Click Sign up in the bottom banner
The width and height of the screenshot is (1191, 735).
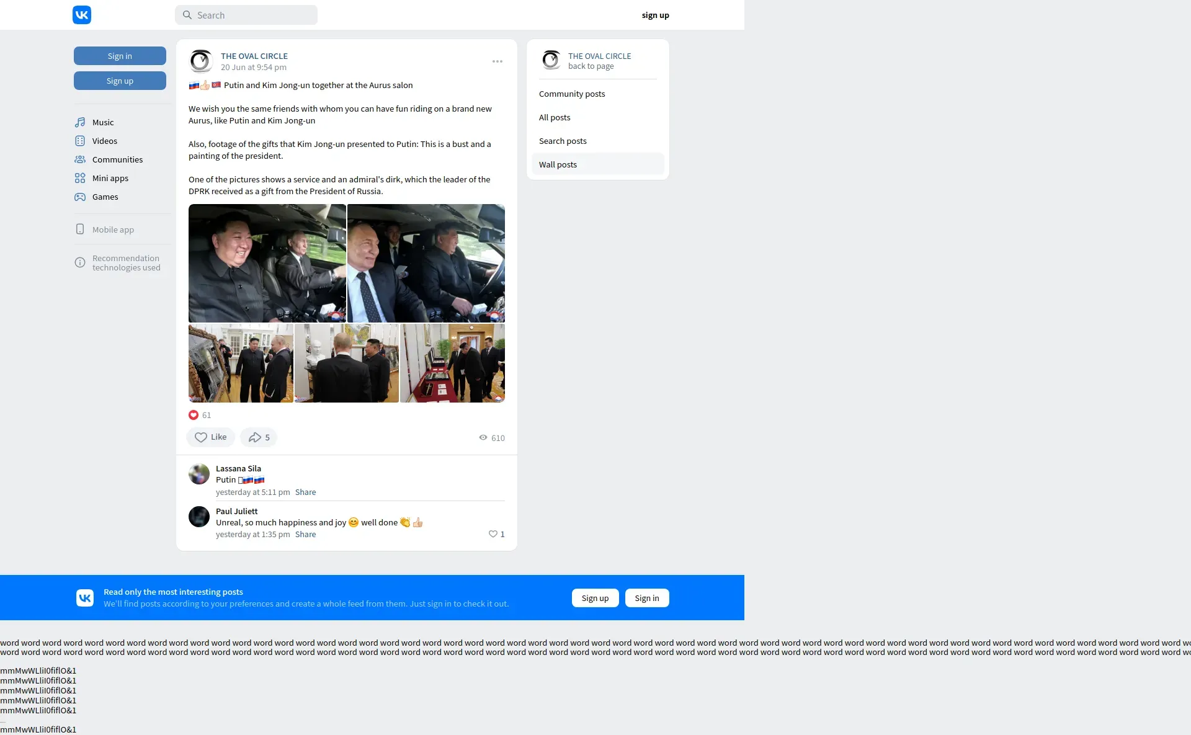(x=595, y=598)
